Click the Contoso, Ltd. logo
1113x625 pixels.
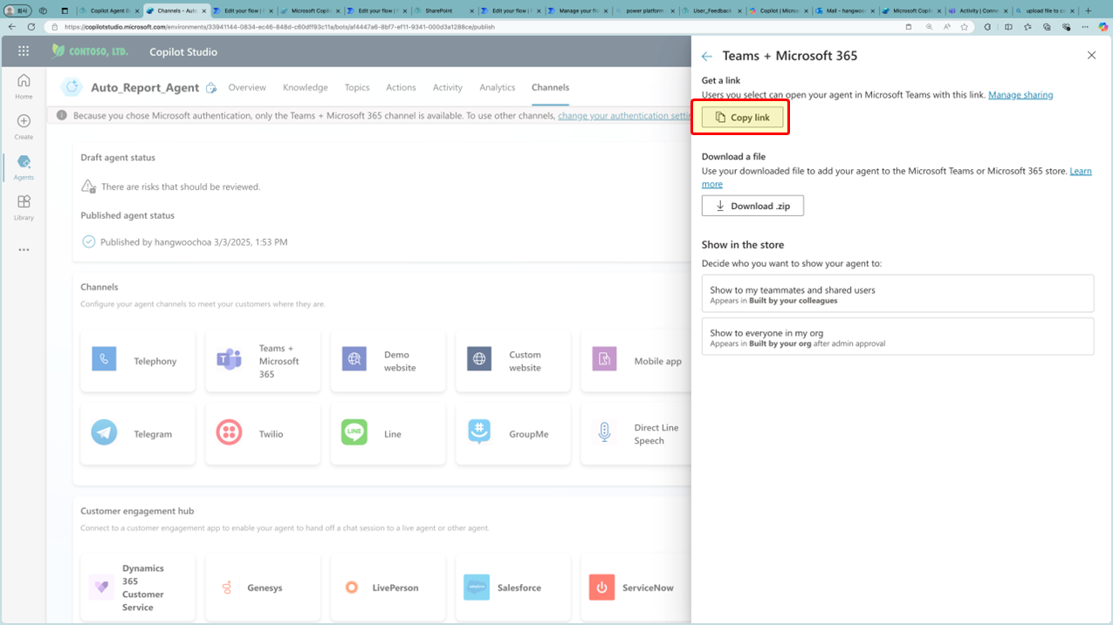(90, 51)
